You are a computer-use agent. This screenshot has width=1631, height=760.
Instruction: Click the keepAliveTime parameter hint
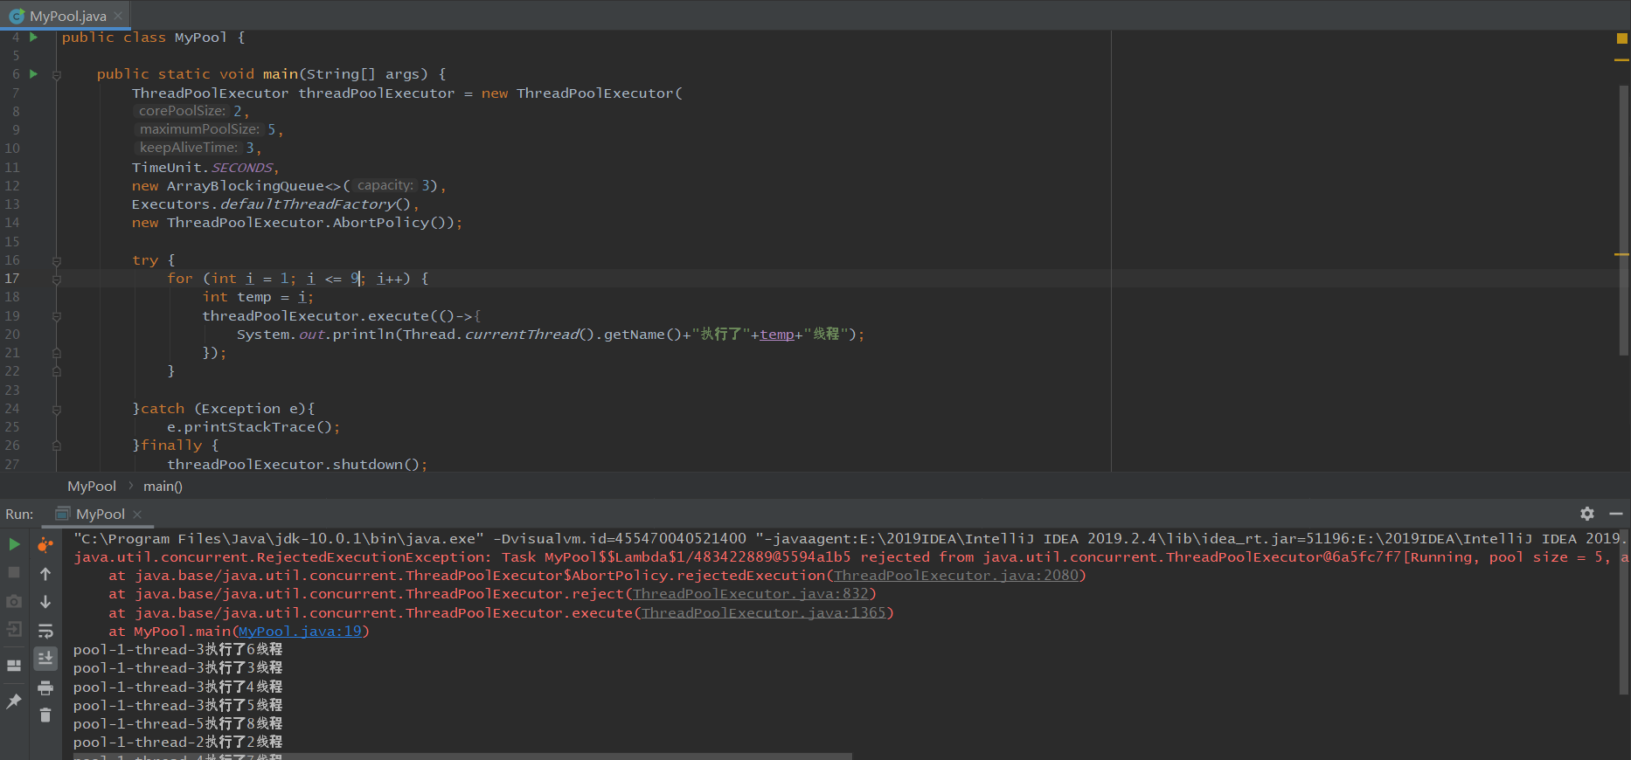(x=189, y=148)
